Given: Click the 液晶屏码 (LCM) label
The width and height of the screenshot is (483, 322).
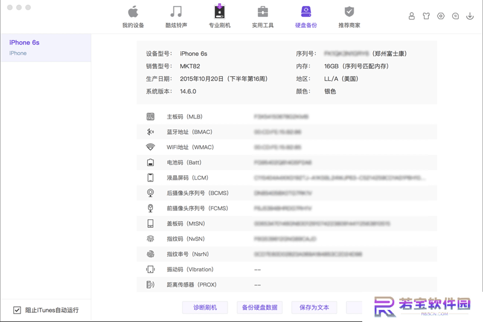Looking at the screenshot, I should tap(188, 178).
